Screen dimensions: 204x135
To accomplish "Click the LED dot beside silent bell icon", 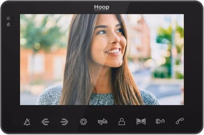I will point(13,24).
